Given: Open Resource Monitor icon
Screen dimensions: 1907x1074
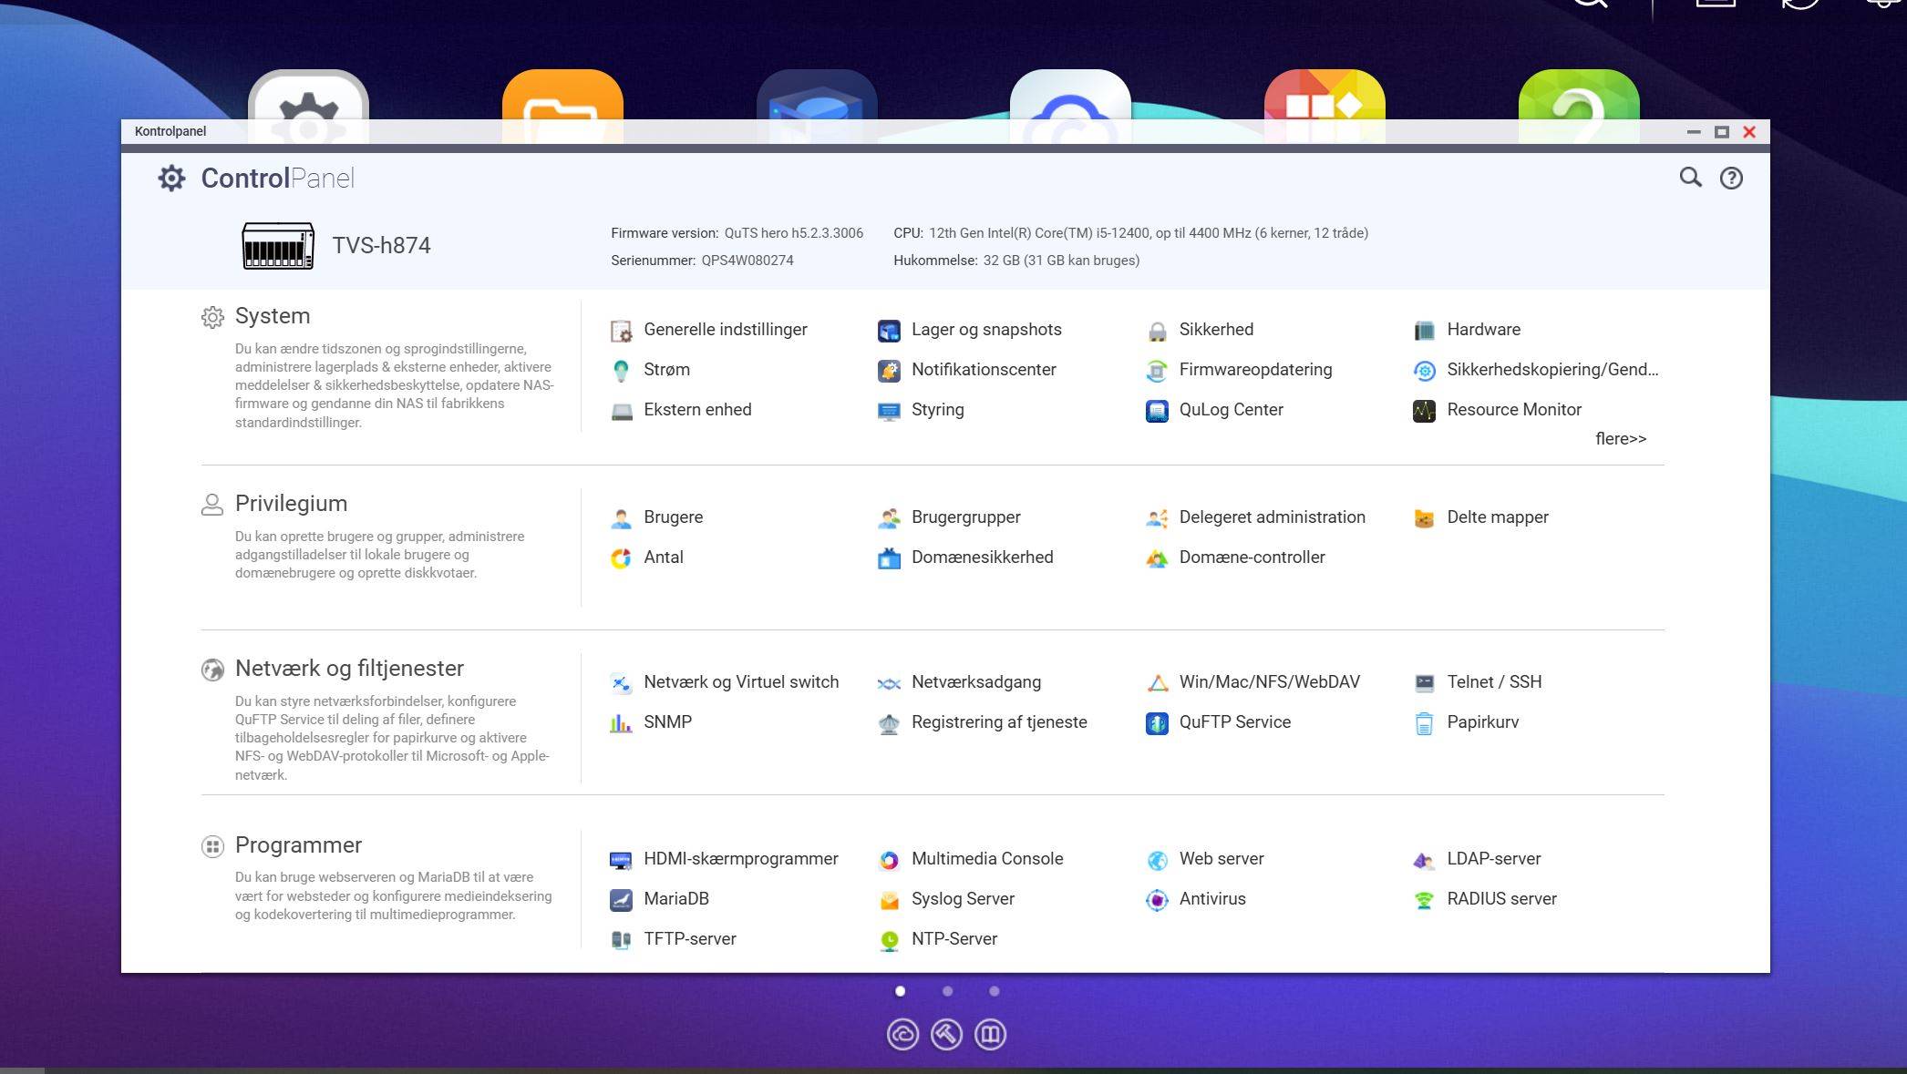Looking at the screenshot, I should pyautogui.click(x=1424, y=411).
